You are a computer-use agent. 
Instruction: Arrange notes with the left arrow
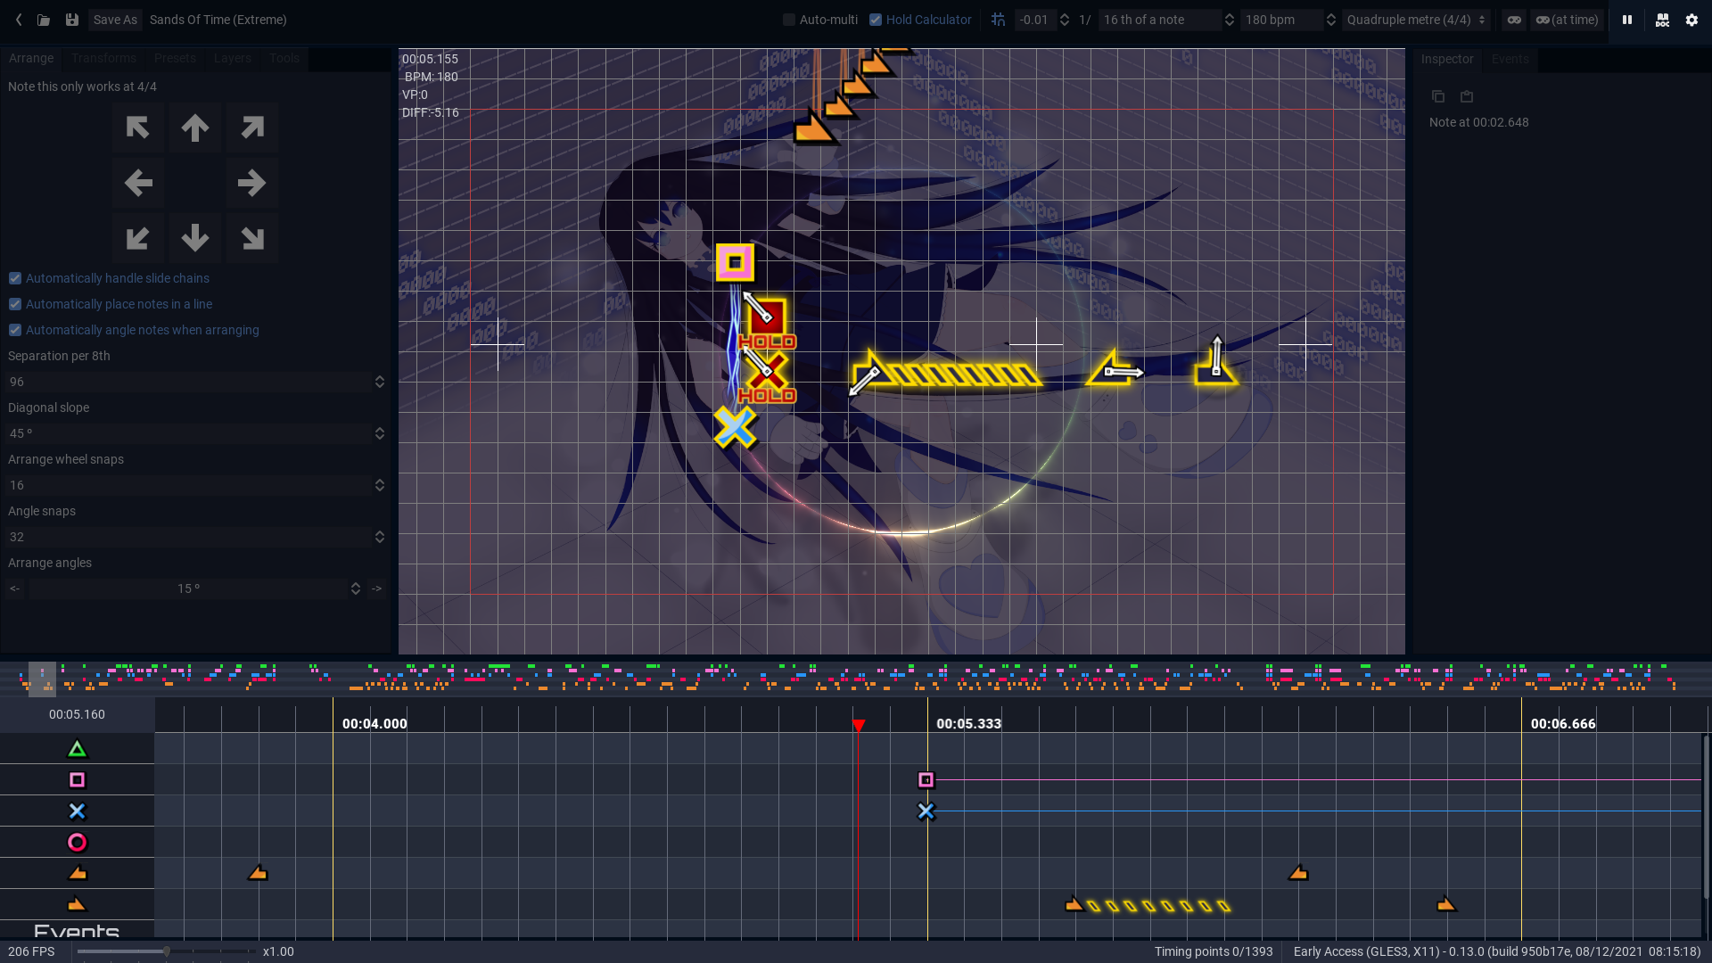[138, 183]
